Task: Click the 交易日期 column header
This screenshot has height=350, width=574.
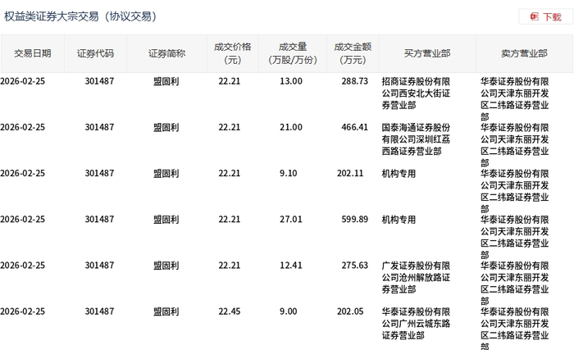Action: click(x=32, y=53)
